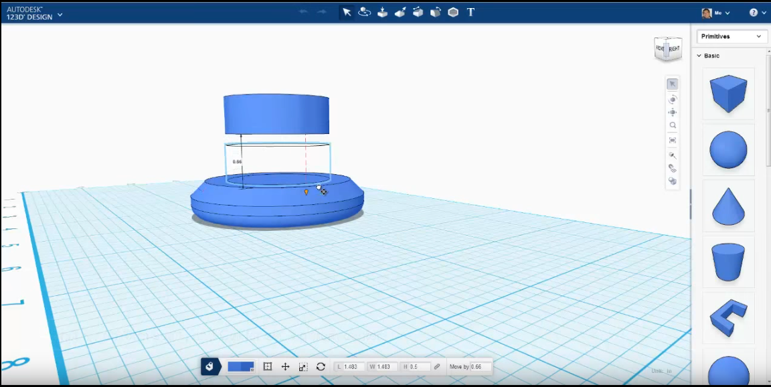Viewport: 771px width, 387px height.
Task: Pick the U-shaped bracket primitive thumbnail
Action: coord(728,317)
